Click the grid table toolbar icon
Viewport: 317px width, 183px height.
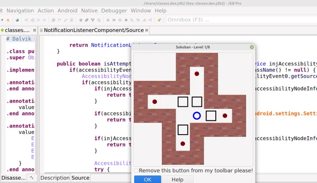tap(81, 20)
